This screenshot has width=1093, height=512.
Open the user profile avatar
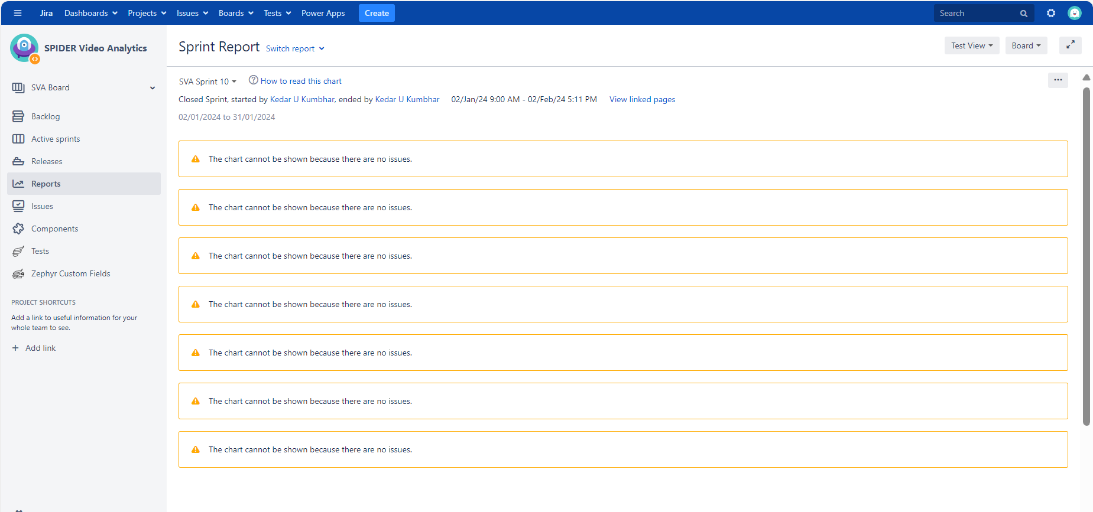pyautogui.click(x=1075, y=13)
